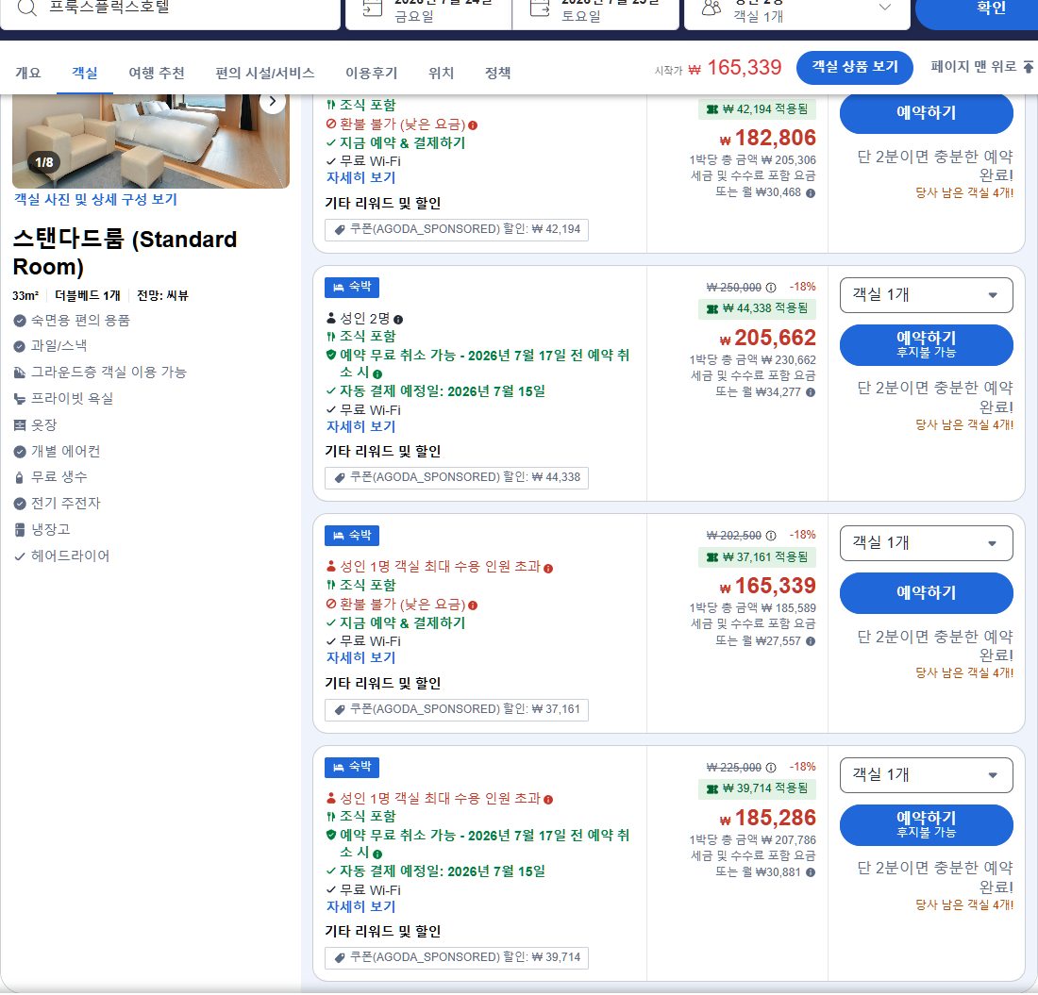Open 객실 1개 dropdown for ₩165,339 offer

point(926,543)
